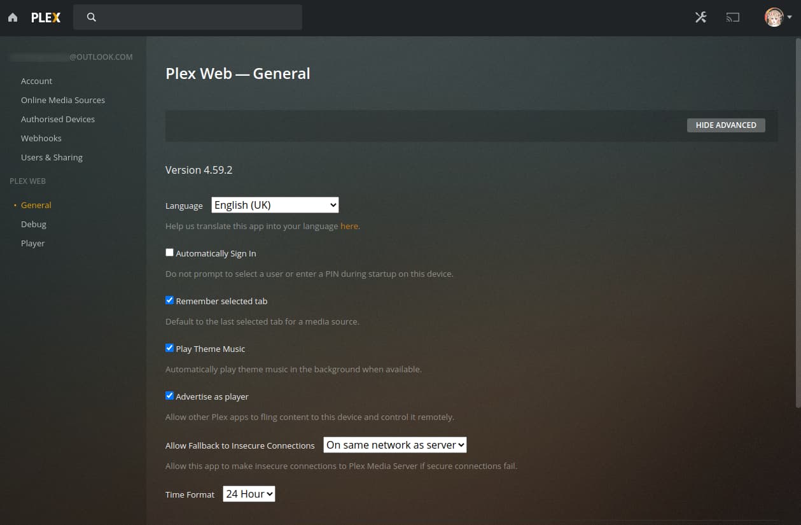Follow the translation 'here' link
Image resolution: width=801 pixels, height=525 pixels.
349,226
